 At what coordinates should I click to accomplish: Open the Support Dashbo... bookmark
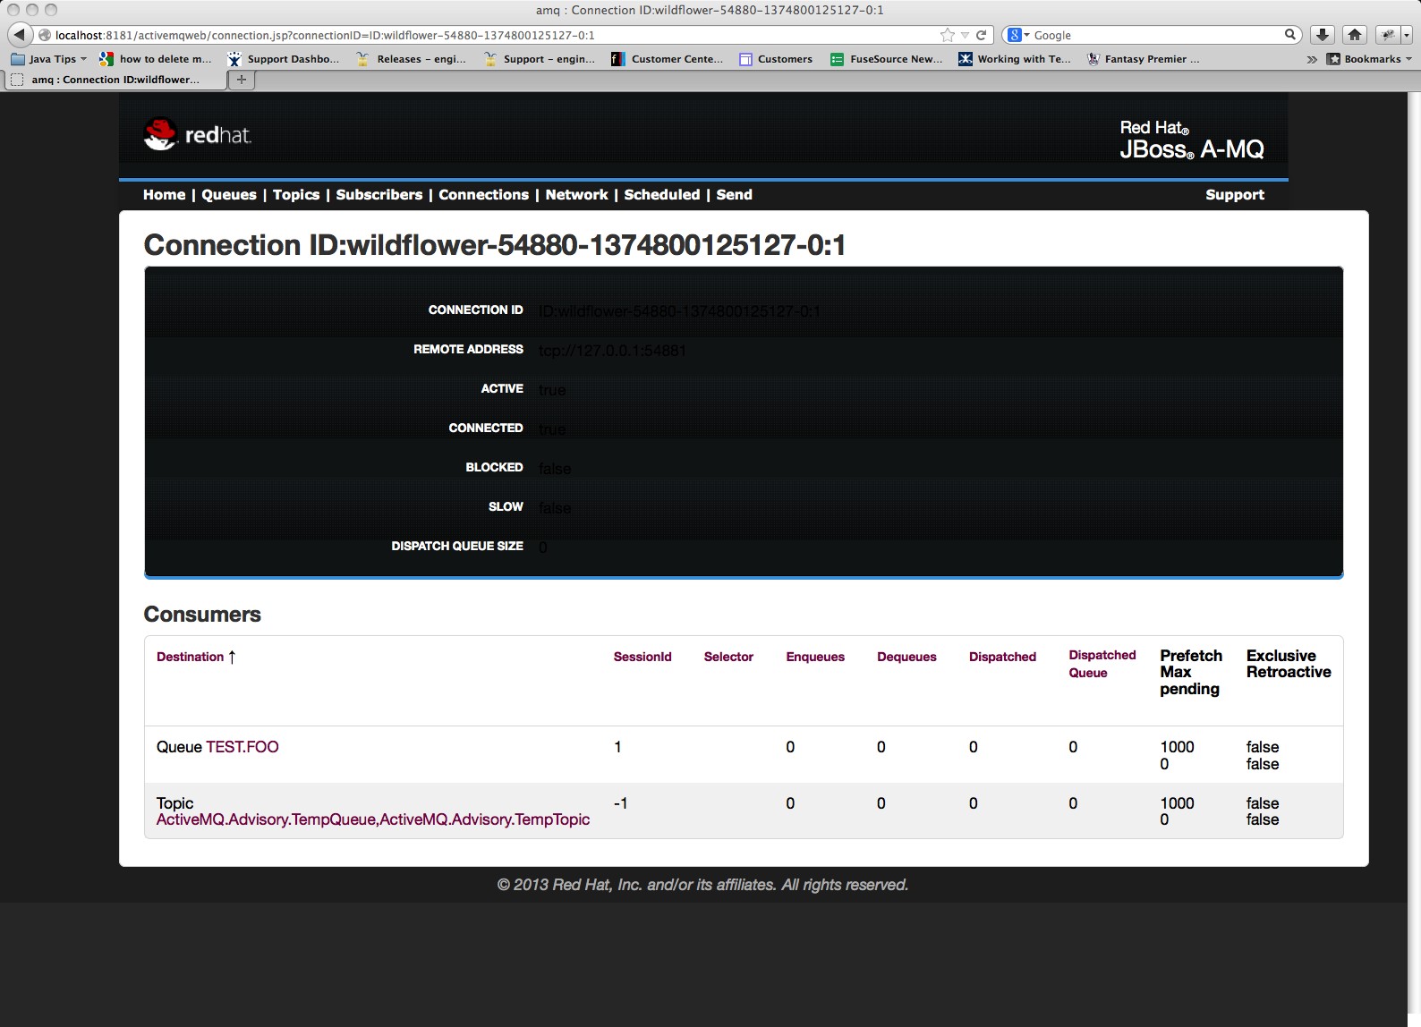coord(284,59)
